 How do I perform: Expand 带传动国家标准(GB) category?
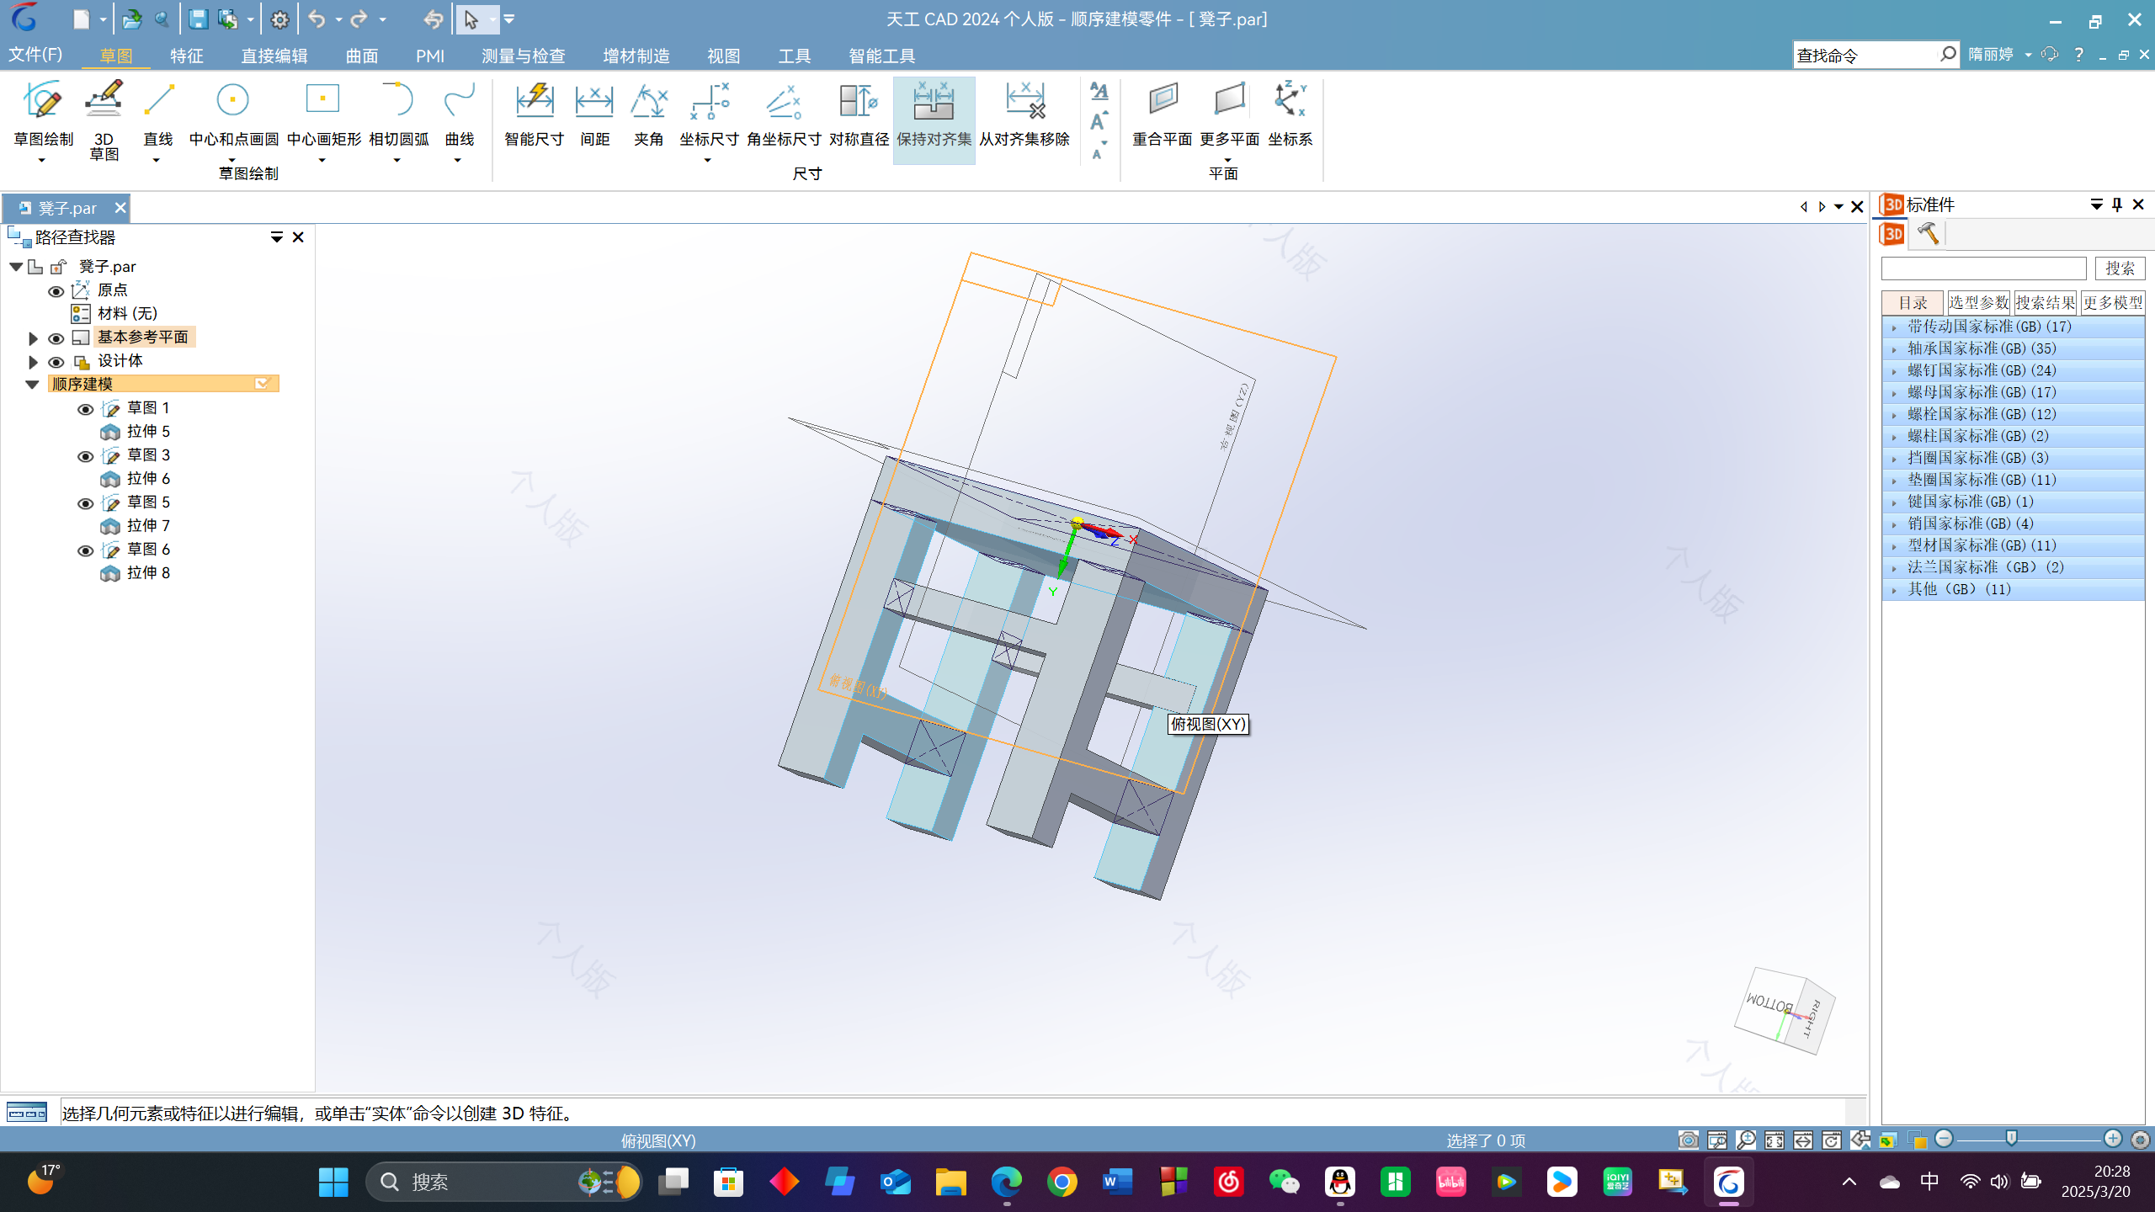pos(1894,327)
